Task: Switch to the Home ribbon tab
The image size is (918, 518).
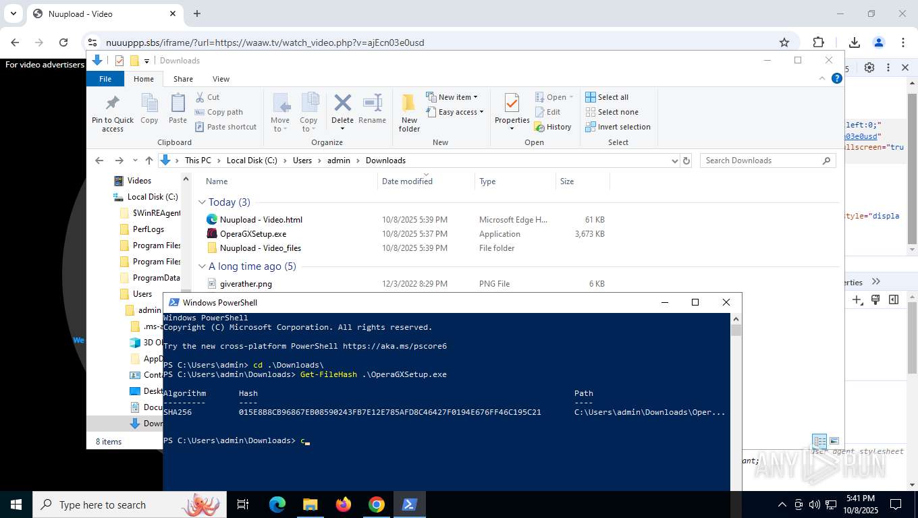Action: (143, 79)
